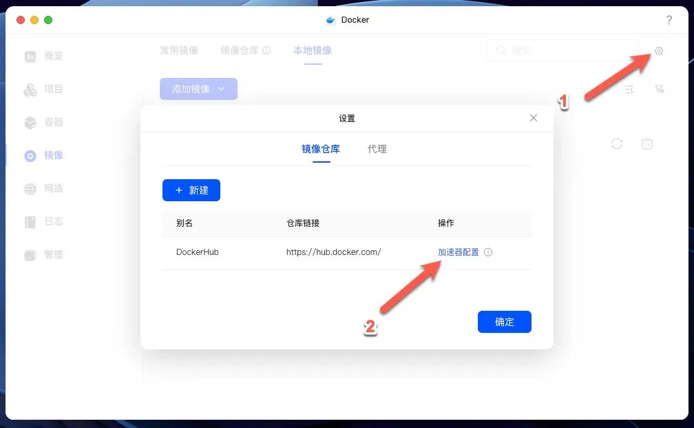Click the 新建 new repository button
Viewport: 694px width, 428px height.
point(191,190)
